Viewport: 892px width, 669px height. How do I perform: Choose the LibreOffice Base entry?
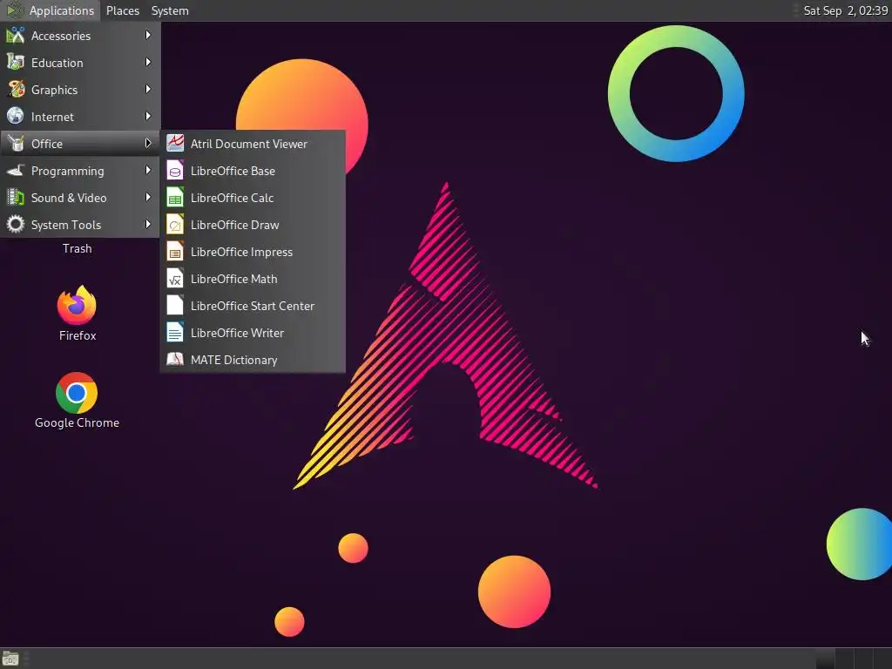[253, 171]
